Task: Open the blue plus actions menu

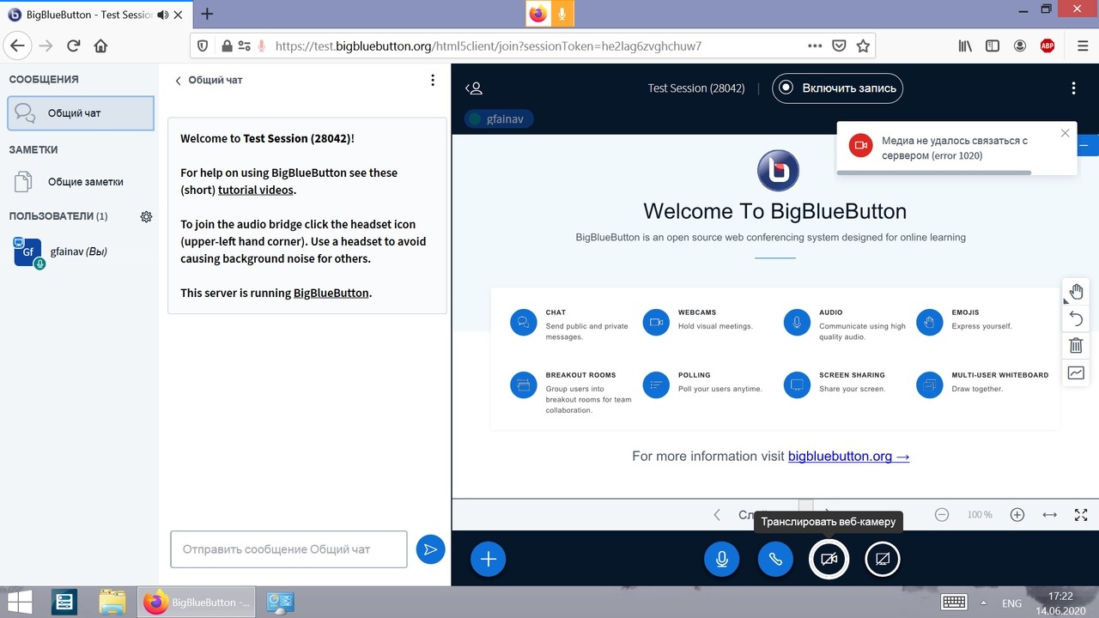Action: click(489, 560)
